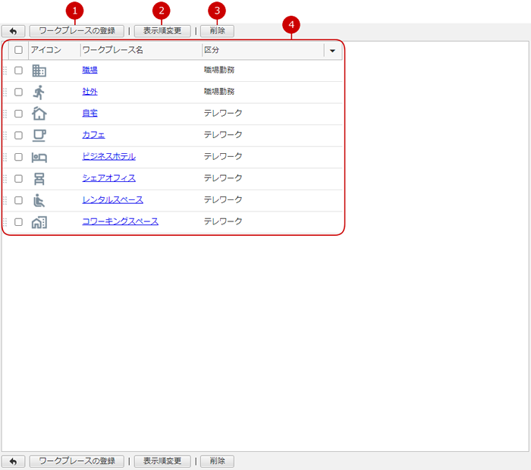Open the column options dropdown arrow
531x470 pixels.
click(x=332, y=50)
